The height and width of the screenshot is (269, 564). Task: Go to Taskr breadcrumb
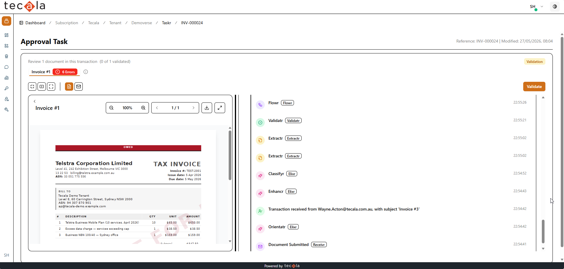[x=167, y=23]
